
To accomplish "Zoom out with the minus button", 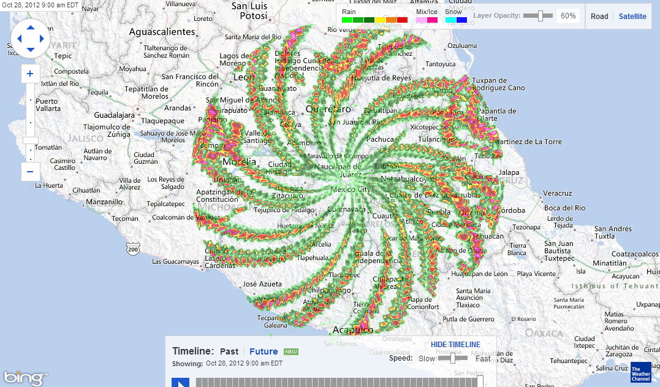I will coord(30,171).
